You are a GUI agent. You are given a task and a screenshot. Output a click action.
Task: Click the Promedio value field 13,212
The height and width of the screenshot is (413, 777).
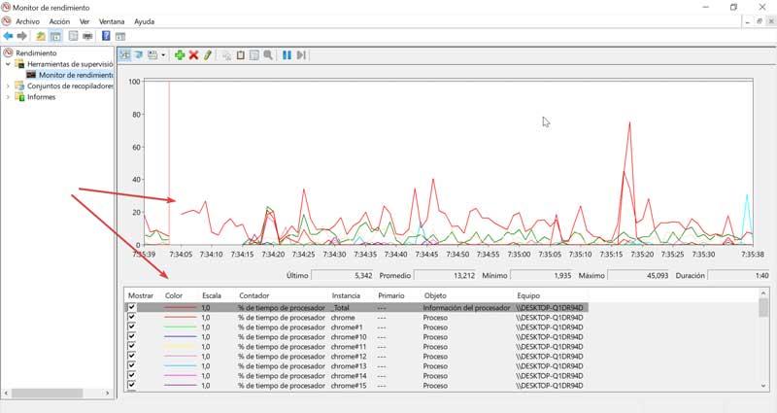click(445, 275)
